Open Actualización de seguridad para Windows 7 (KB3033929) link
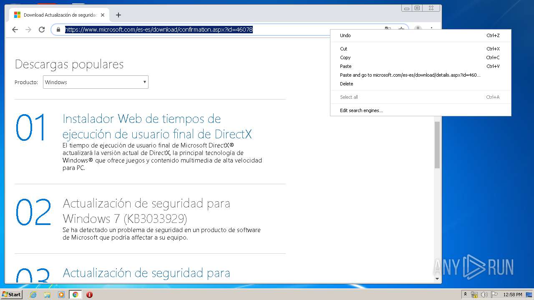This screenshot has height=300, width=534. pyautogui.click(x=146, y=211)
